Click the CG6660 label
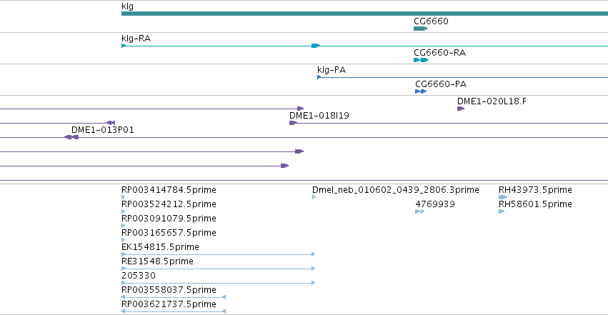 (x=431, y=21)
